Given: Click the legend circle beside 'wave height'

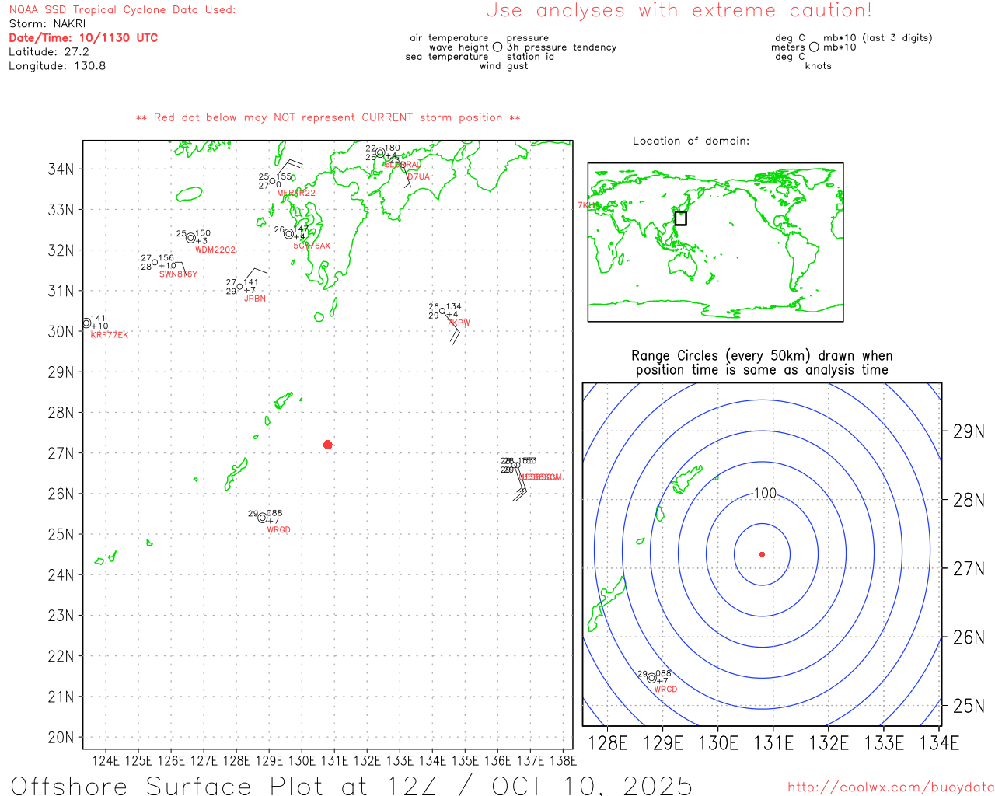Looking at the screenshot, I should coord(497,47).
